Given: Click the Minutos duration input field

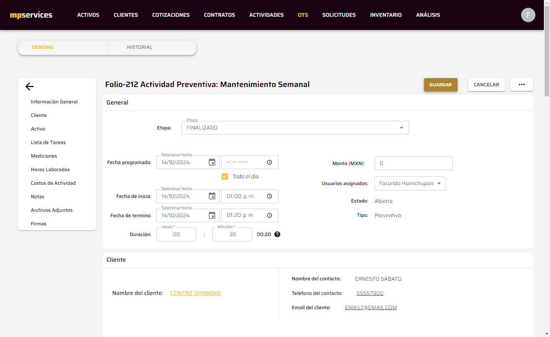Looking at the screenshot, I should 232,234.
